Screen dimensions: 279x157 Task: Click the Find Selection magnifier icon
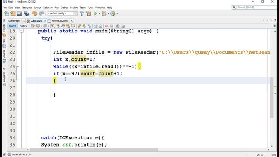click(53, 26)
